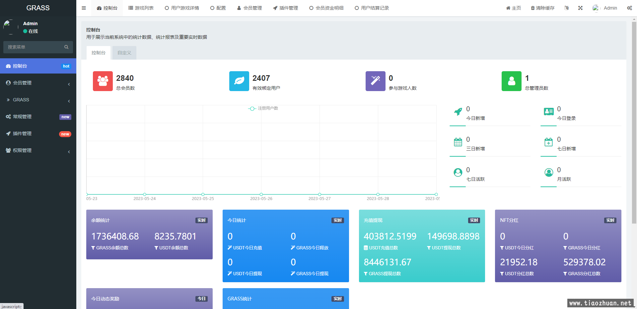Click the 实时 badge on NFT分红 card
Image resolution: width=637 pixels, height=309 pixels.
610,220
